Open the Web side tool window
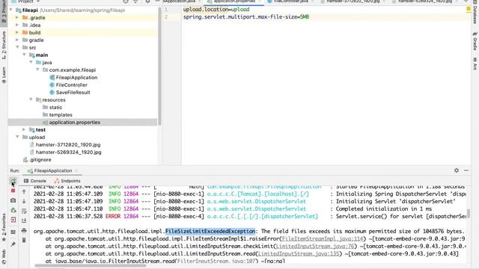Image resolution: width=479 pixels, height=269 pixels. pyautogui.click(x=4, y=257)
